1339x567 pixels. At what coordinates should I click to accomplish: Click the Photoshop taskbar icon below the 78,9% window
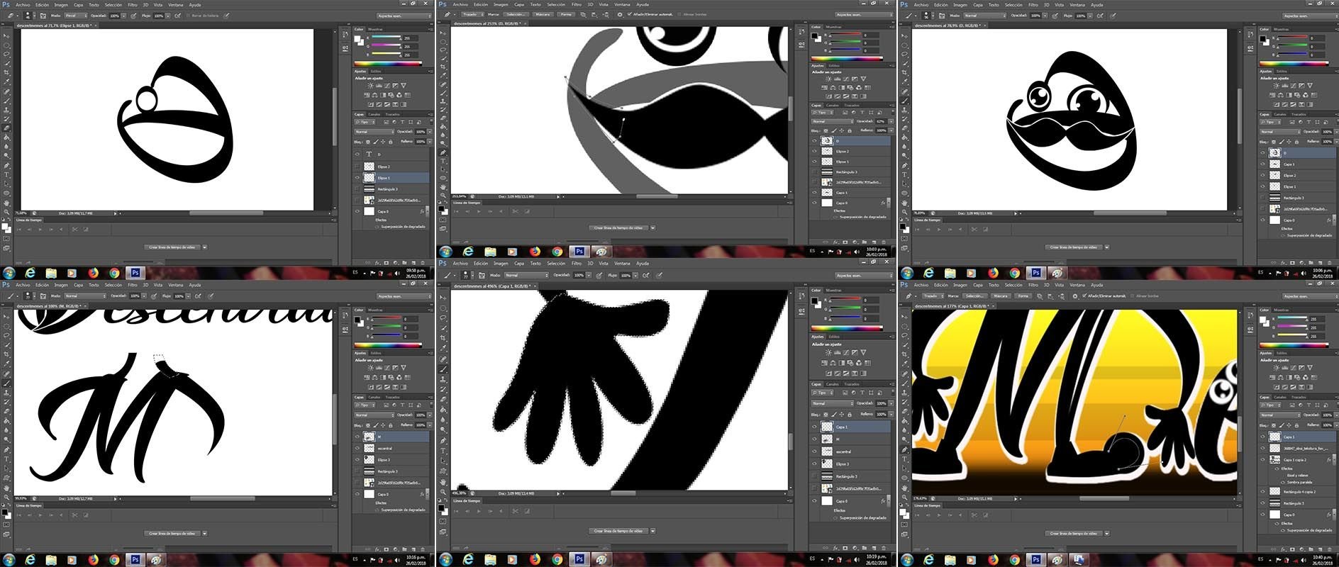pyautogui.click(x=1035, y=273)
